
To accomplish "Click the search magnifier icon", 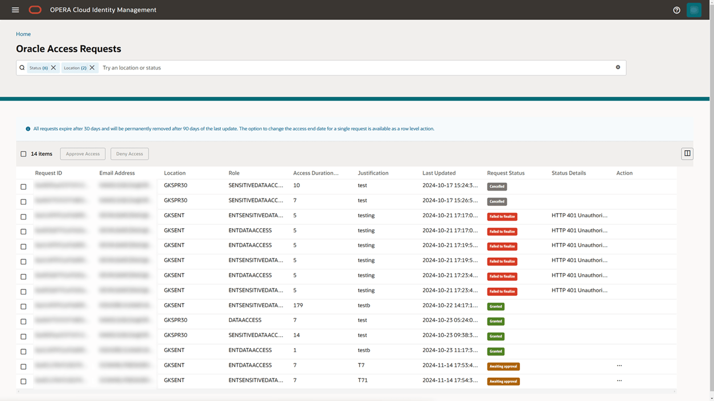I will (x=22, y=68).
